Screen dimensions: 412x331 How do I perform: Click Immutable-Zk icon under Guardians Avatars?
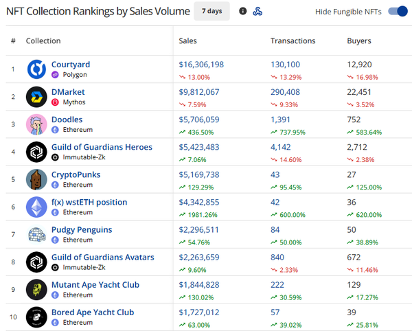(x=55, y=267)
